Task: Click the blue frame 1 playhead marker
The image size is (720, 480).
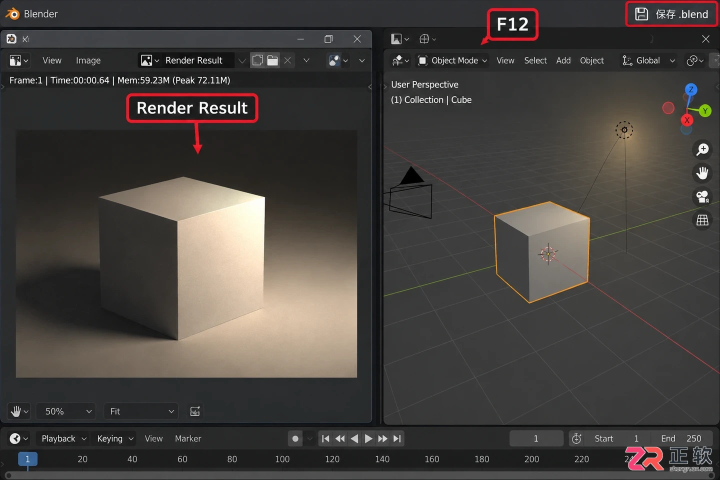Action: coord(27,459)
